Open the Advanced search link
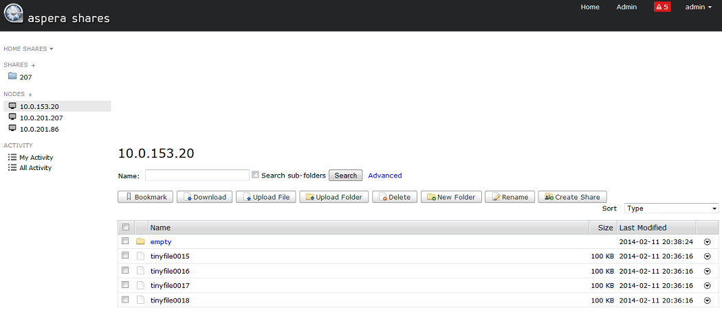 (384, 176)
